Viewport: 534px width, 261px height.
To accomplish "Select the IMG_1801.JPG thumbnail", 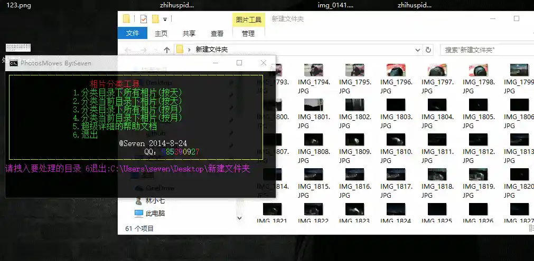I will tap(314, 105).
